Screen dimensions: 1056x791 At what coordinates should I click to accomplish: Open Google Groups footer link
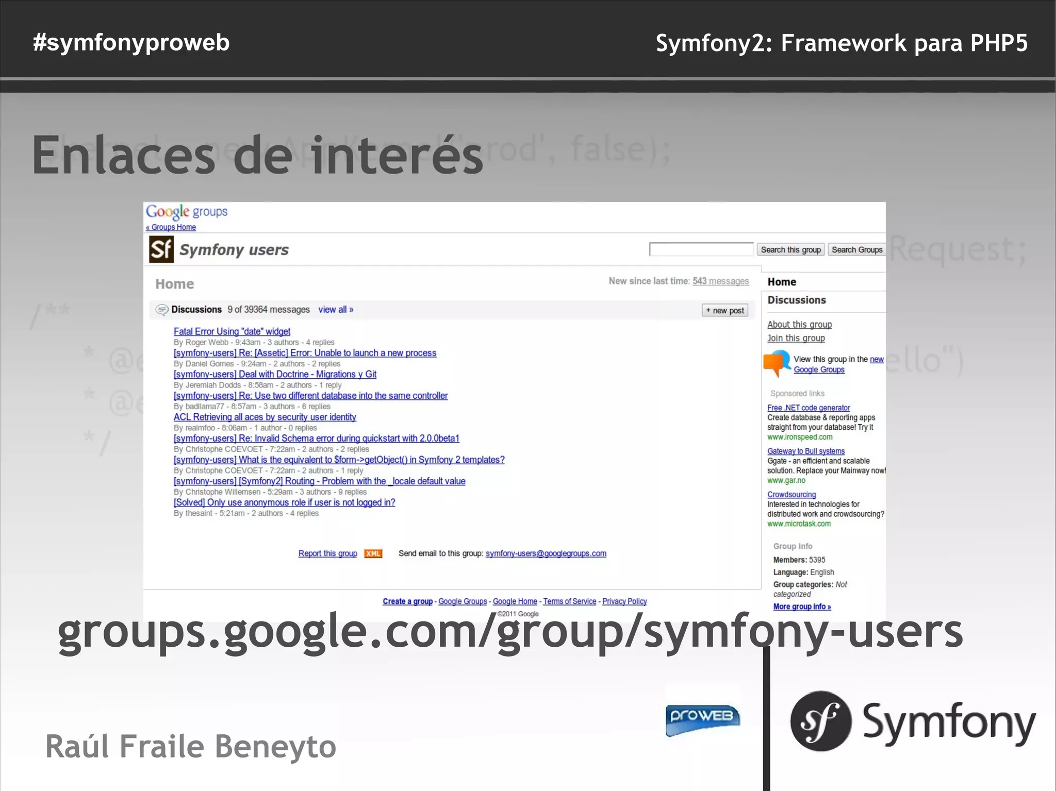click(x=463, y=601)
